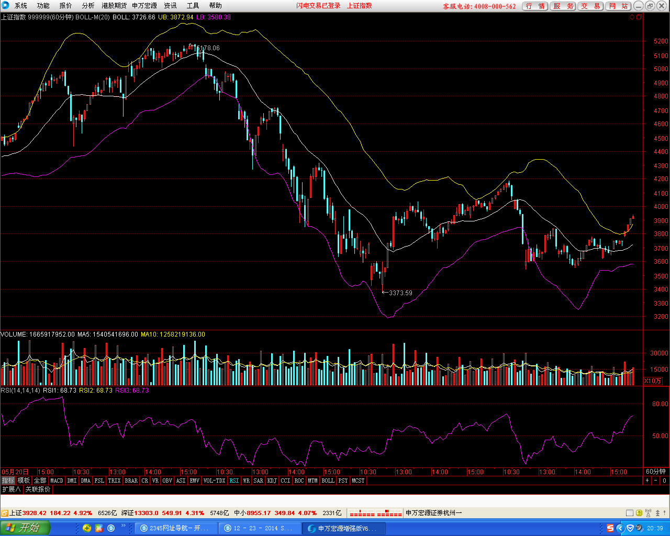Click the antenna signal icon in status bar
The width and height of the screenshot is (670, 536).
(649, 513)
